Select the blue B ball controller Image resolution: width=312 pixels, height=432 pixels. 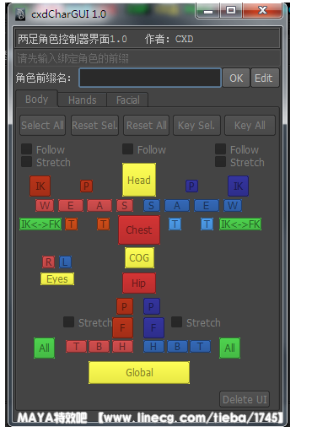click(177, 346)
